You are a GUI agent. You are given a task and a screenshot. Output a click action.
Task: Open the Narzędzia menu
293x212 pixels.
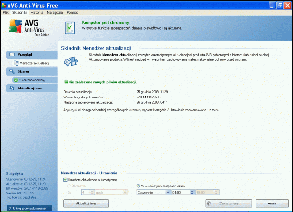[x=55, y=12]
